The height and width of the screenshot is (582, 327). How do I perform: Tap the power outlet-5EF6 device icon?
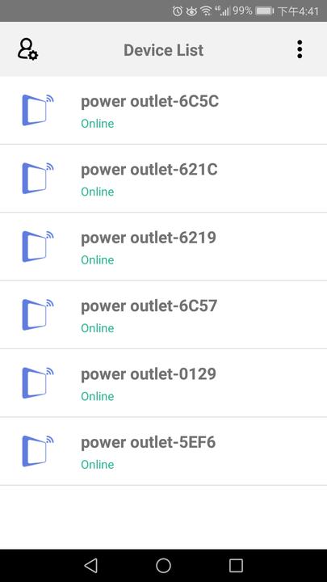tap(38, 451)
